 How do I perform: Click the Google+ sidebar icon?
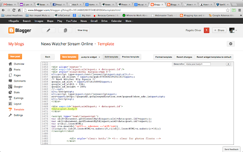pos(10,87)
